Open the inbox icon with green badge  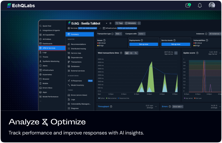click(188, 5)
